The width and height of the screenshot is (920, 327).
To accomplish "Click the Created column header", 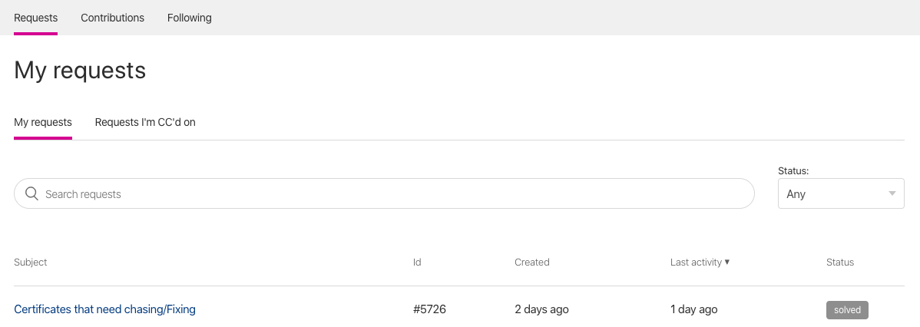I will tap(531, 263).
